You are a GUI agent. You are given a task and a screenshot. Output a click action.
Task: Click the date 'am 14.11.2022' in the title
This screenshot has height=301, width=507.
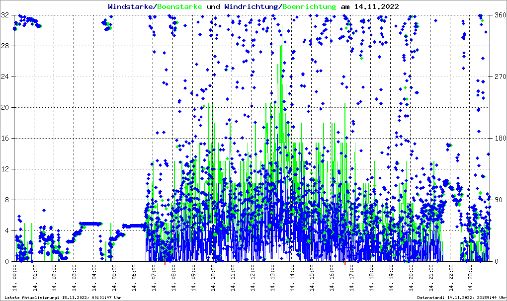[370, 6]
